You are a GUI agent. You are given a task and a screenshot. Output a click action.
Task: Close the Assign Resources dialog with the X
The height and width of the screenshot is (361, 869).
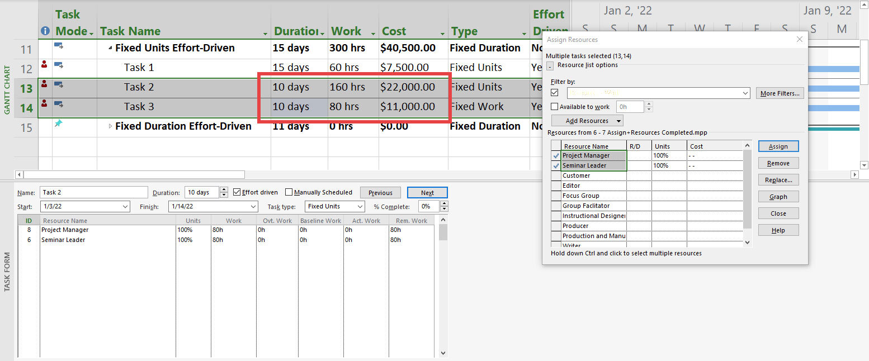pos(800,40)
